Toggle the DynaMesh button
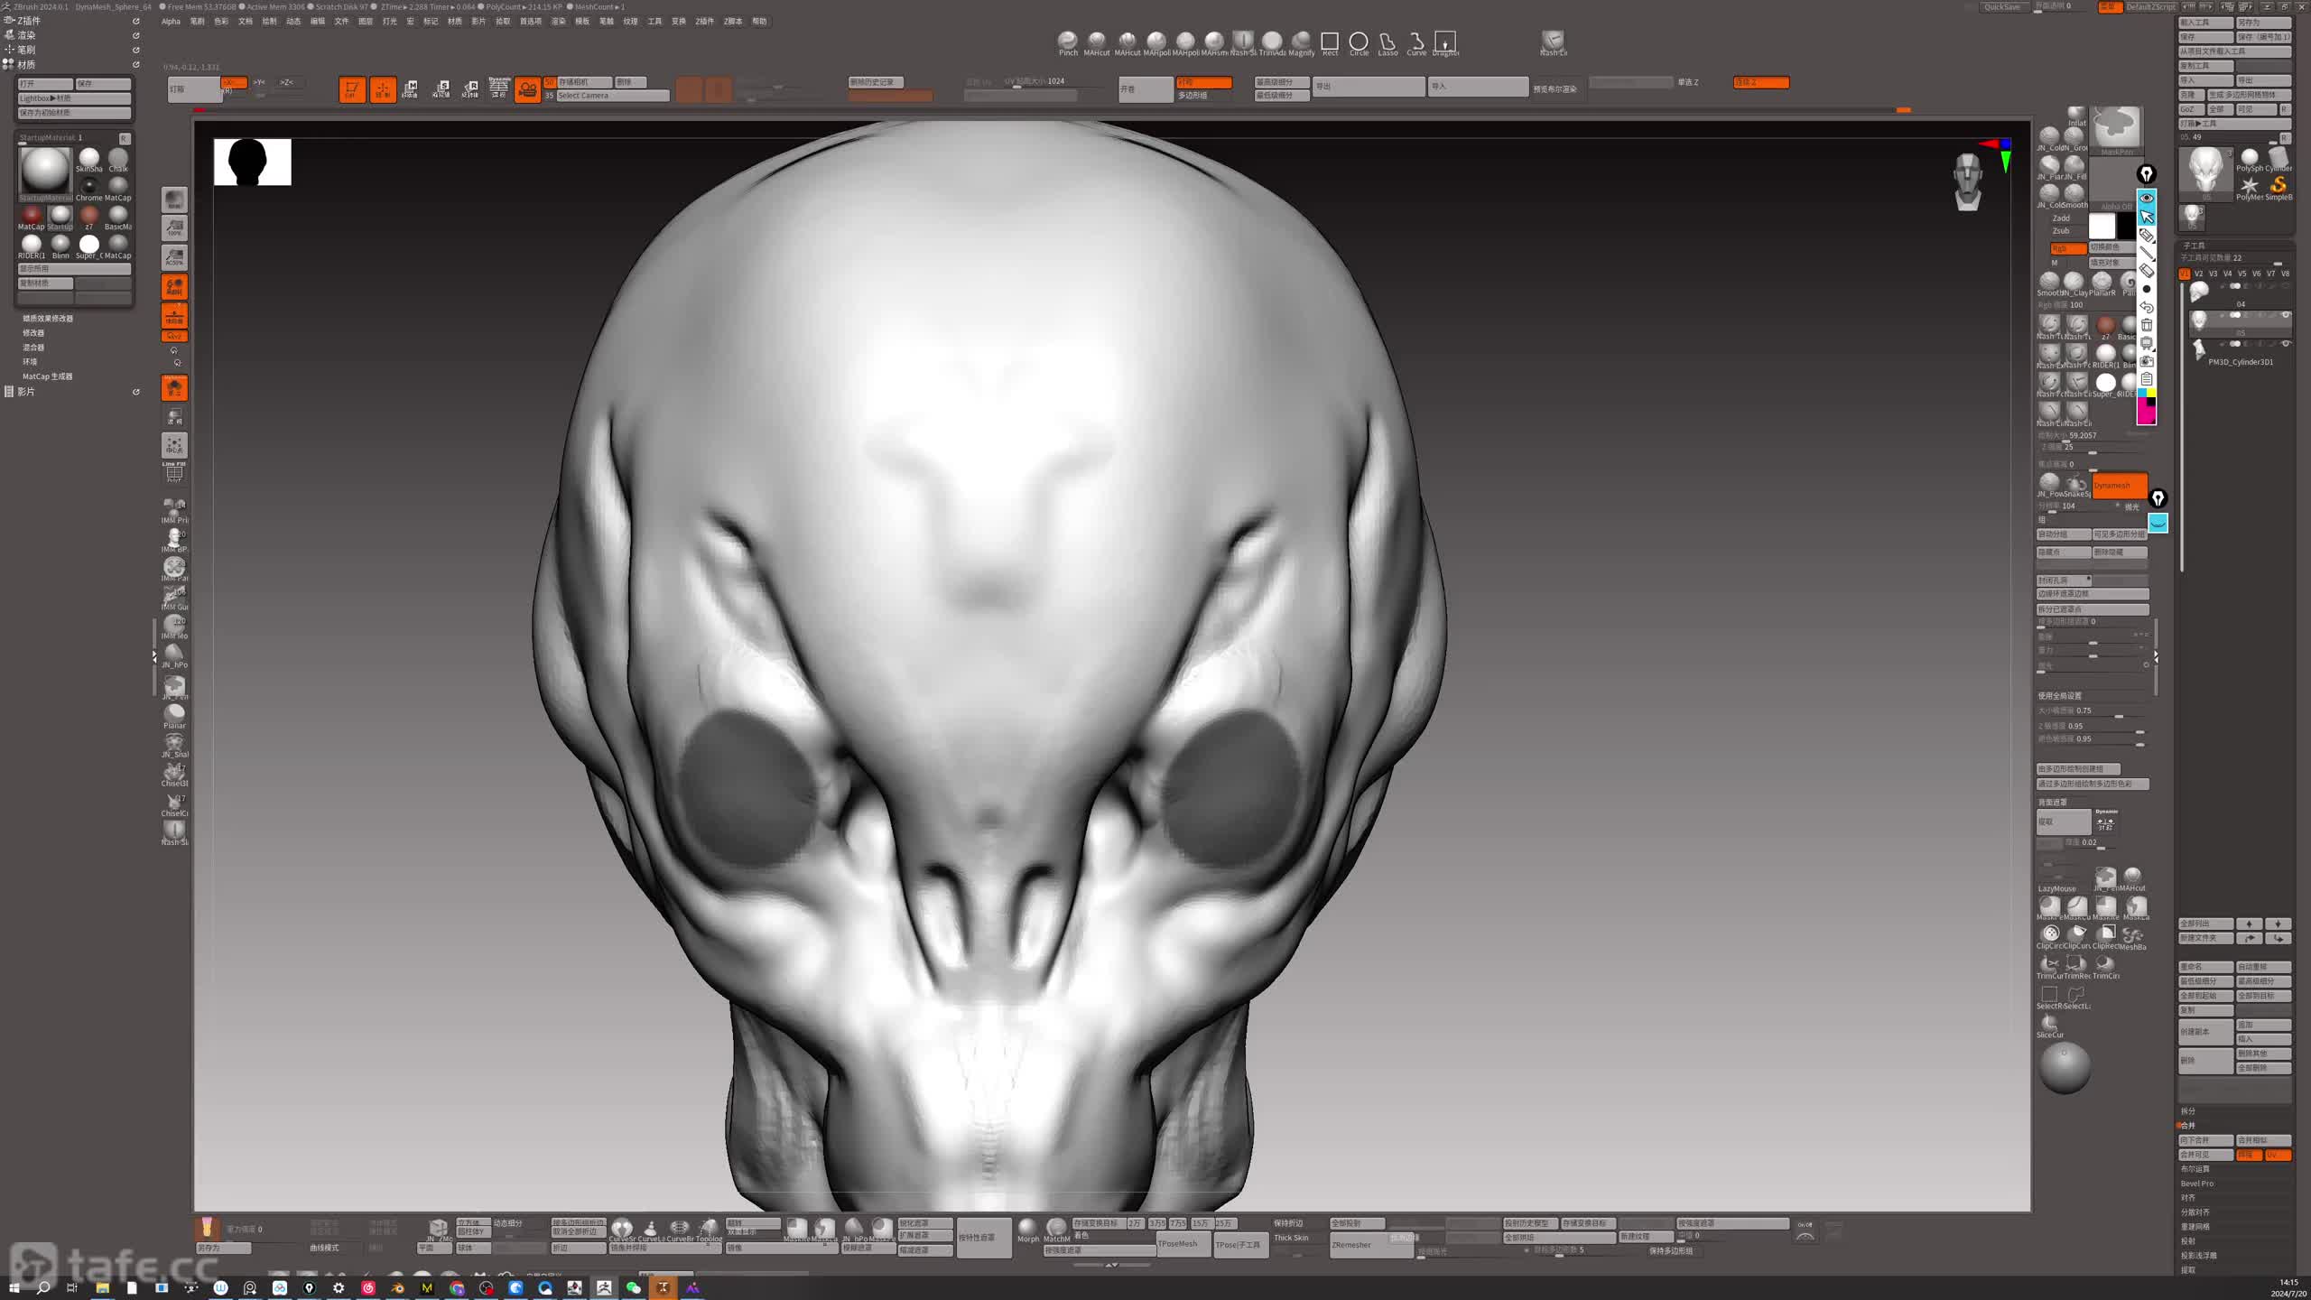Viewport: 2311px width, 1300px height. coord(2119,485)
